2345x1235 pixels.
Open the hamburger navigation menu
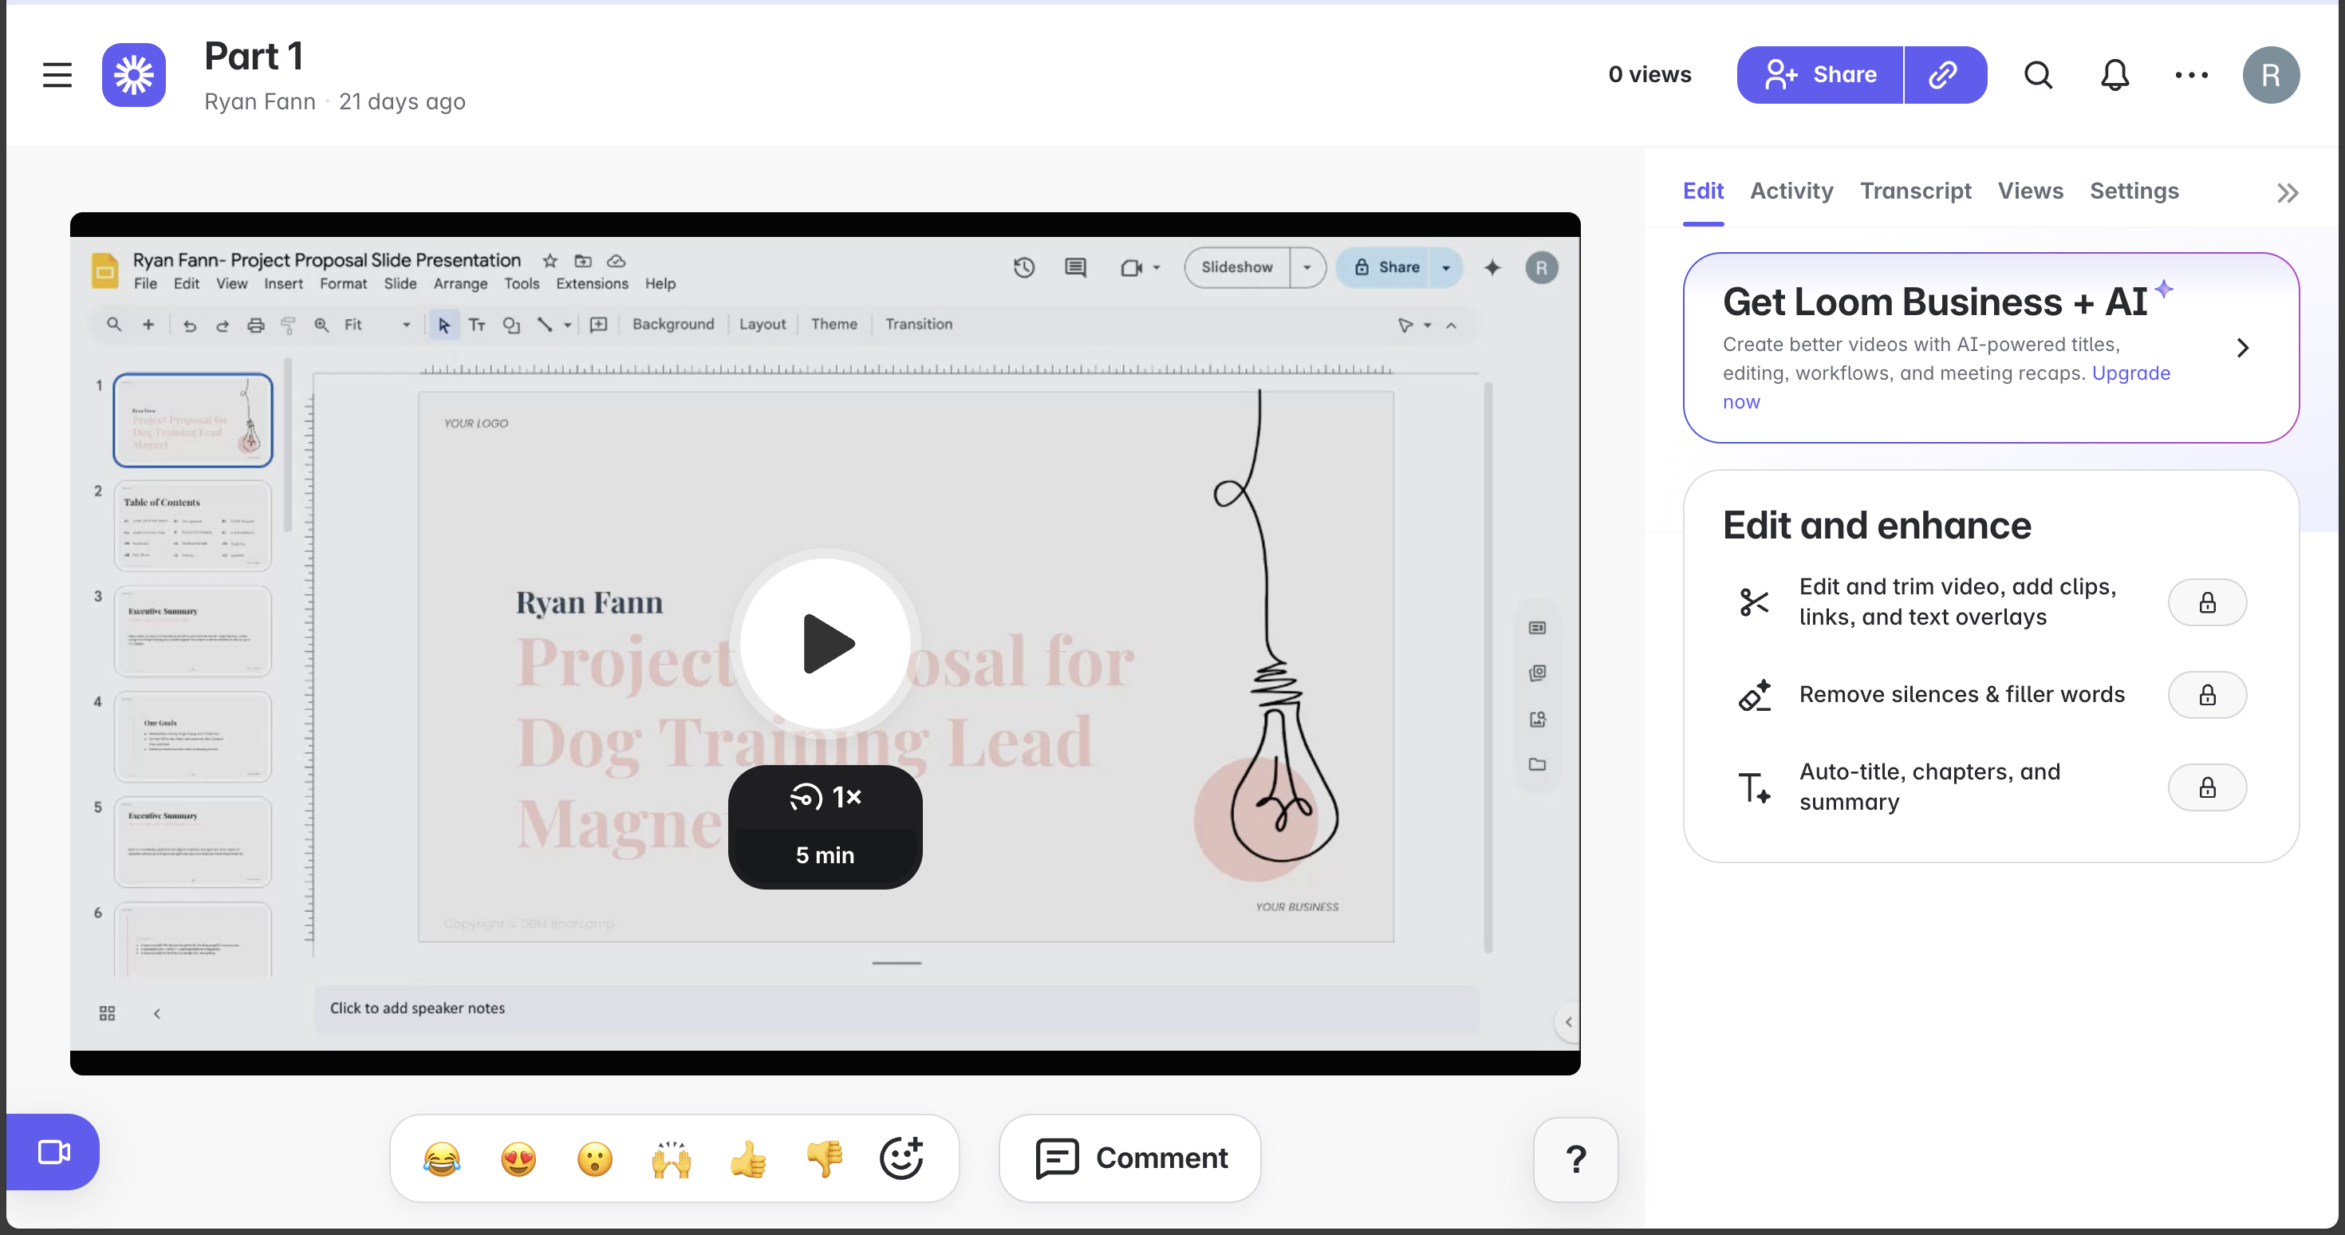[57, 75]
